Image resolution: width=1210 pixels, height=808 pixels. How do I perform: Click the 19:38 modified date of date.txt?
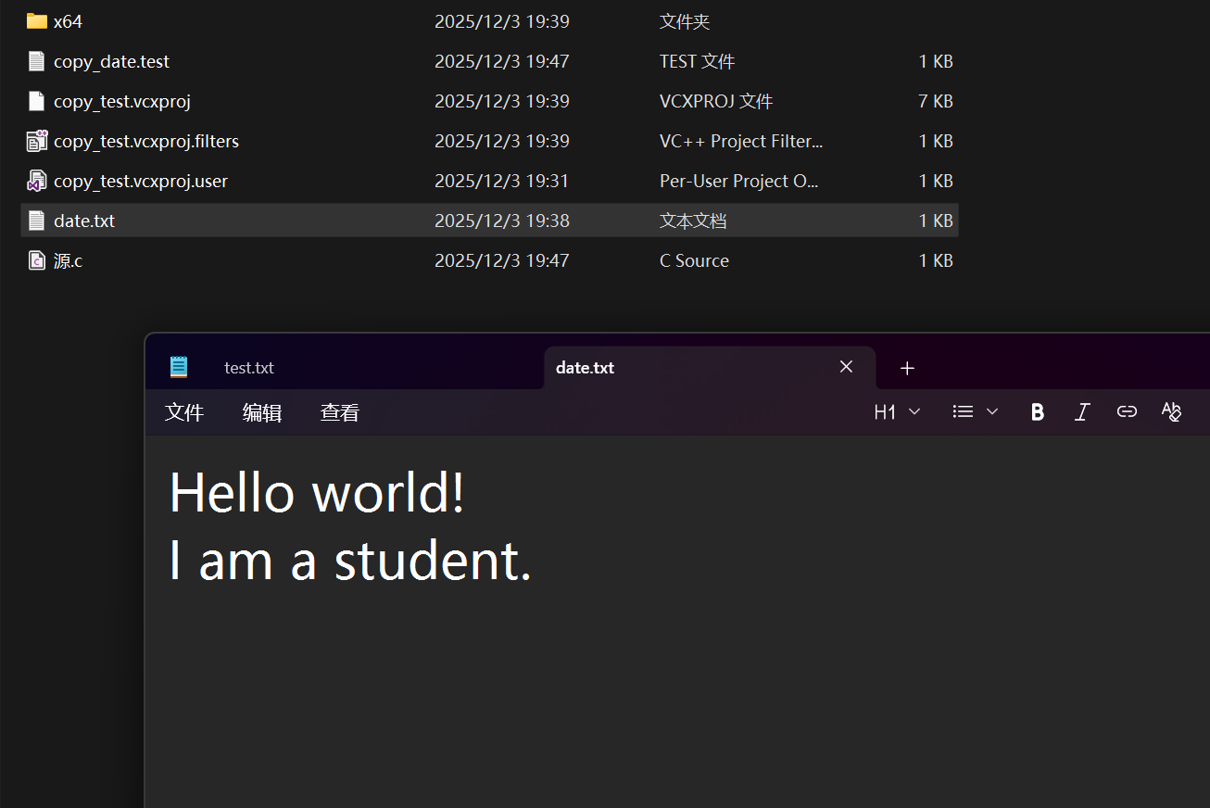coord(502,221)
